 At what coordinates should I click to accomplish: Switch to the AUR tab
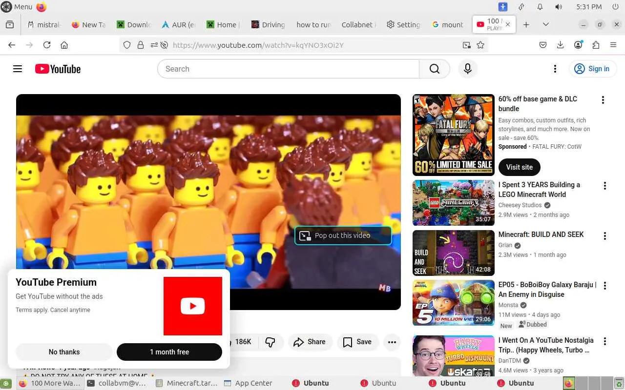(178, 24)
